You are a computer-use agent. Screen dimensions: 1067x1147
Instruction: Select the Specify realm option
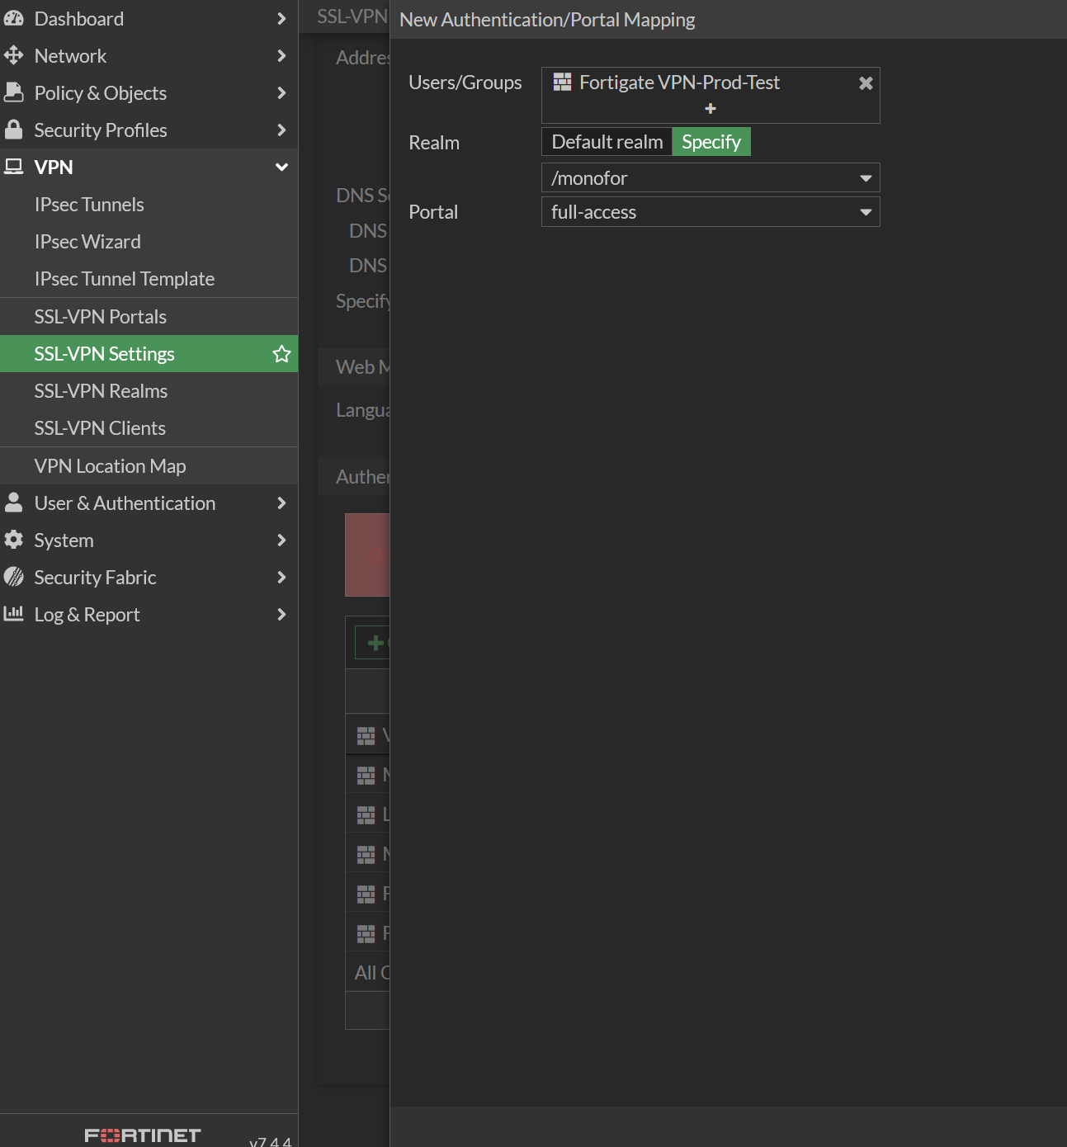point(711,142)
